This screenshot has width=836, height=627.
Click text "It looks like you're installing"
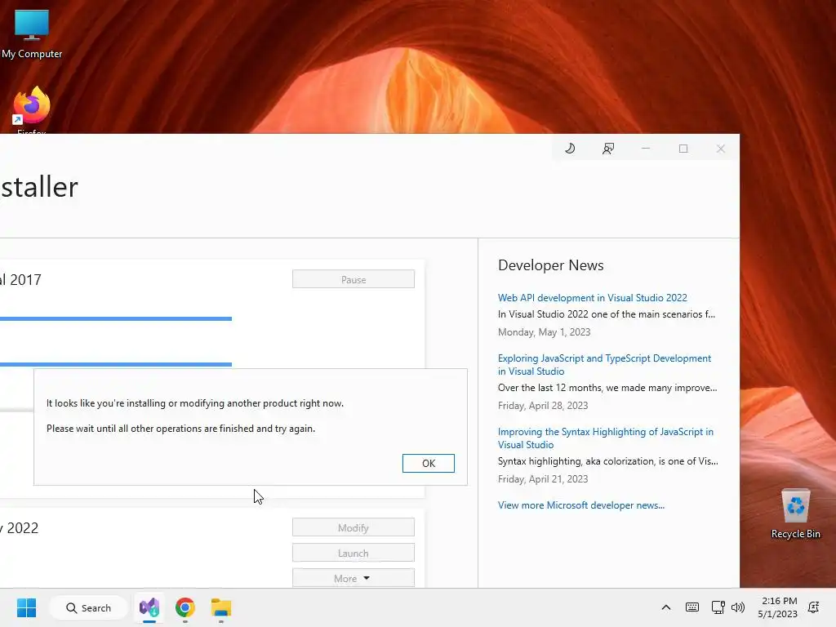[x=106, y=403]
